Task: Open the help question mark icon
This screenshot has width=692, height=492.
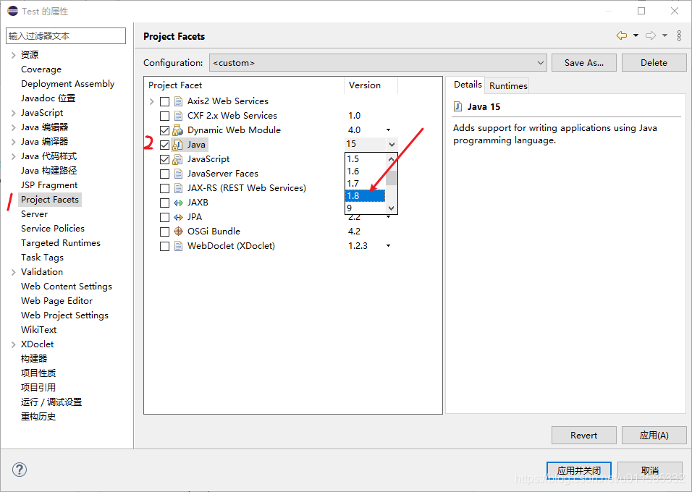Action: pos(20,470)
